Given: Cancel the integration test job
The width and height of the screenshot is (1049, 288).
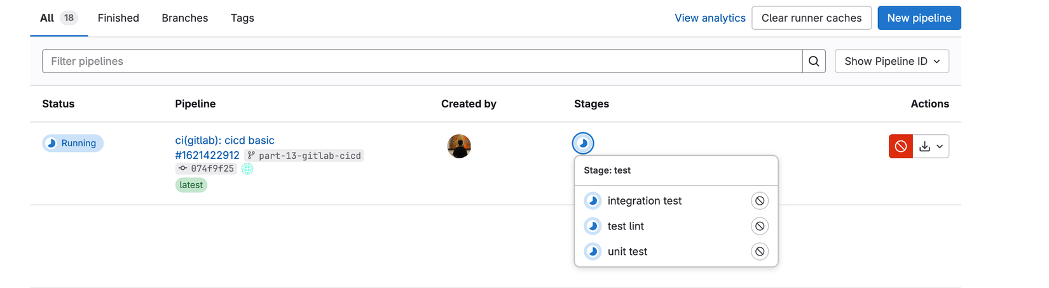Looking at the screenshot, I should (759, 201).
